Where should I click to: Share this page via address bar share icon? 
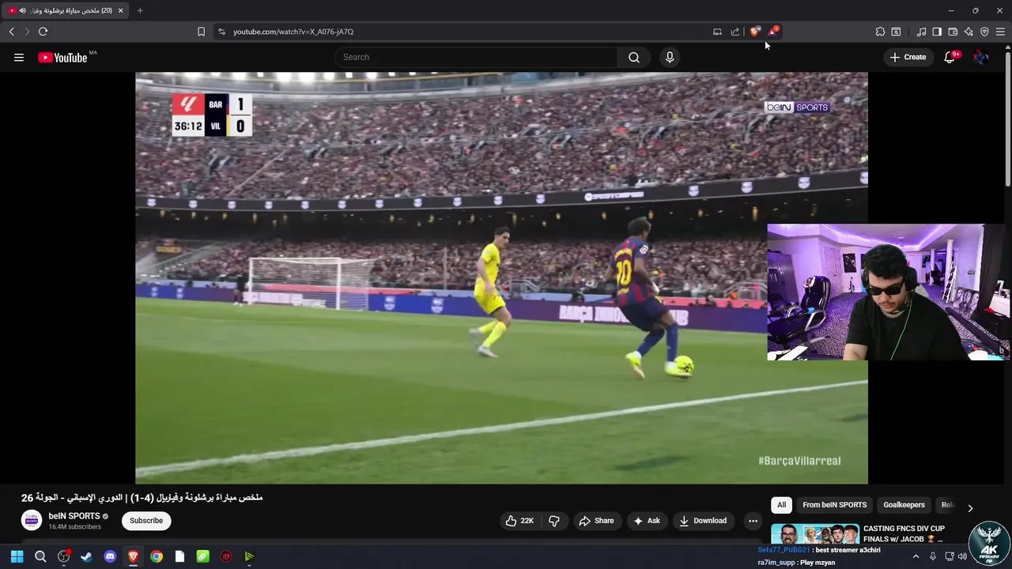[x=735, y=32]
